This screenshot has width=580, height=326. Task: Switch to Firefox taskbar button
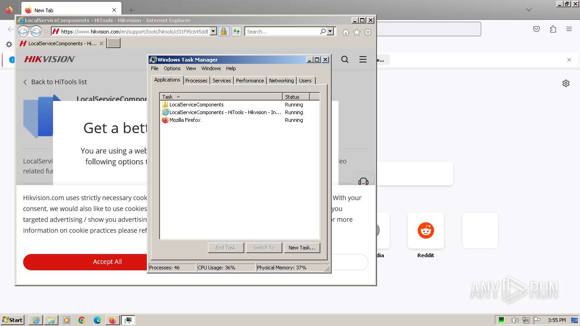click(112, 320)
